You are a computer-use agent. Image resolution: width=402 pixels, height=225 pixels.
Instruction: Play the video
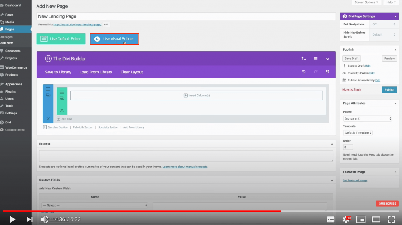[x=12, y=220]
